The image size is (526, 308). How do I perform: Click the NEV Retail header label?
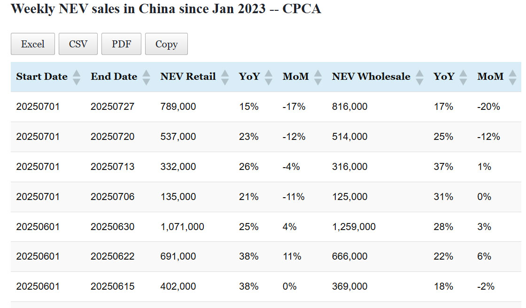pos(188,77)
